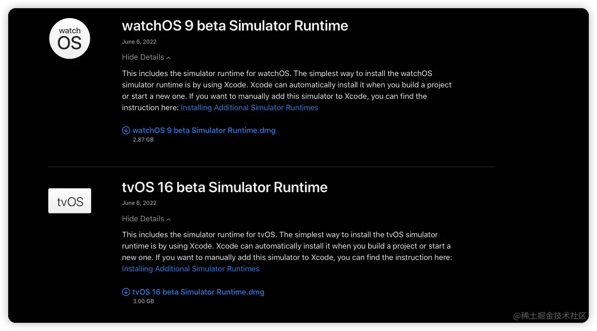Viewport: 597px width, 331px height.
Task: Click the 3.00 GB file size label
Action: click(x=143, y=301)
